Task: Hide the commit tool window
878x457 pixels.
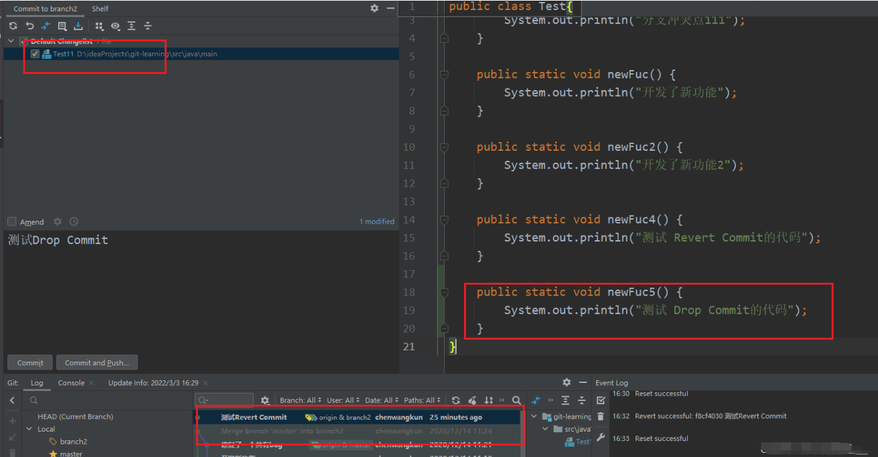Action: click(390, 8)
